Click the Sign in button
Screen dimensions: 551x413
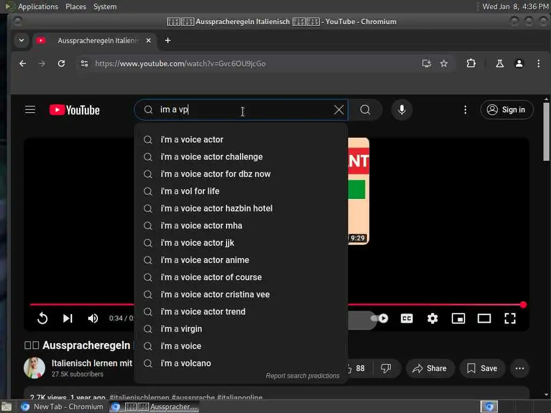pyautogui.click(x=506, y=110)
